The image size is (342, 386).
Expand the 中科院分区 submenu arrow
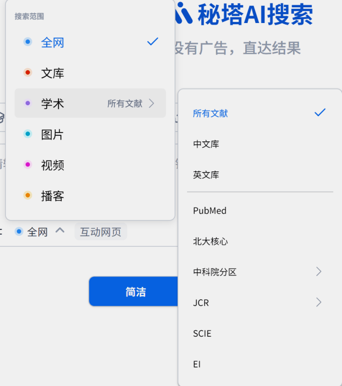318,272
